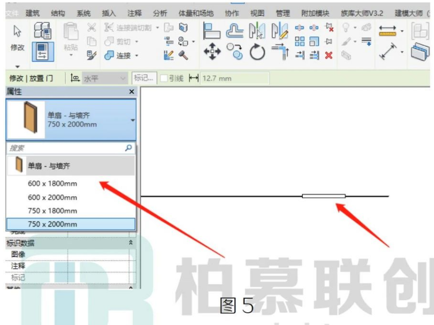Click the 注释 property row
434x325 pixels.
(x=71, y=266)
